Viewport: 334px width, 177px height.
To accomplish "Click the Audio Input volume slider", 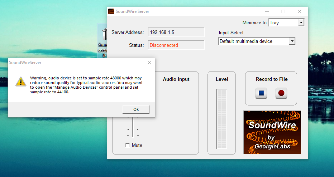I will coord(133,127).
